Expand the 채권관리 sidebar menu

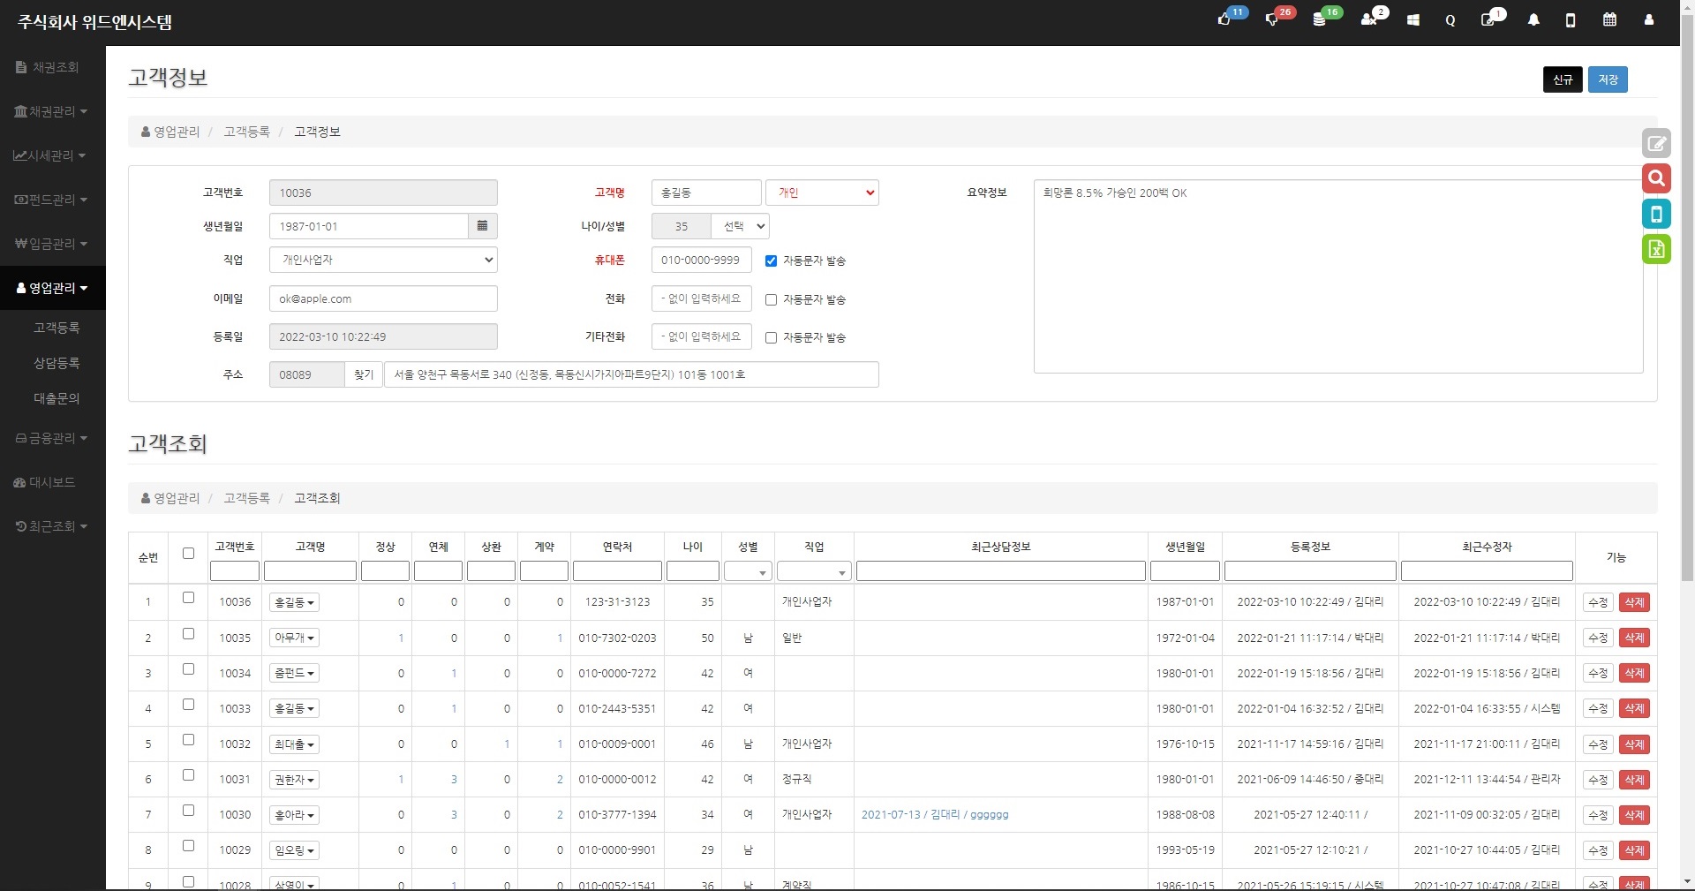tap(51, 111)
